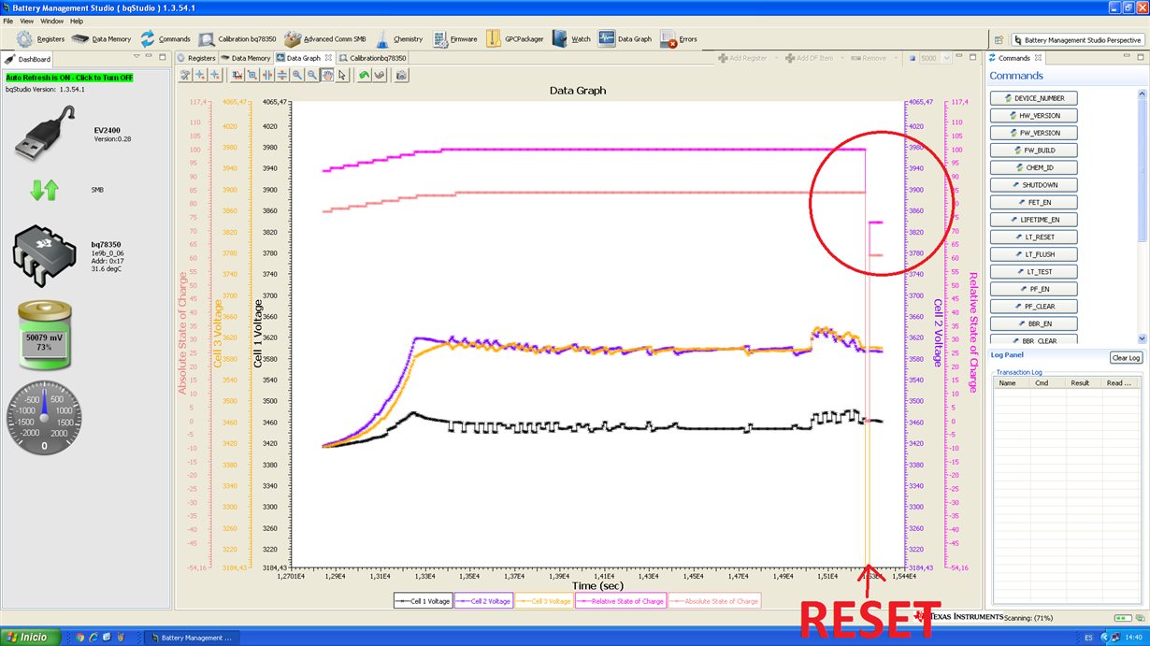Send HW_VERSION command
Viewport: 1150px width, 646px height.
(1033, 116)
